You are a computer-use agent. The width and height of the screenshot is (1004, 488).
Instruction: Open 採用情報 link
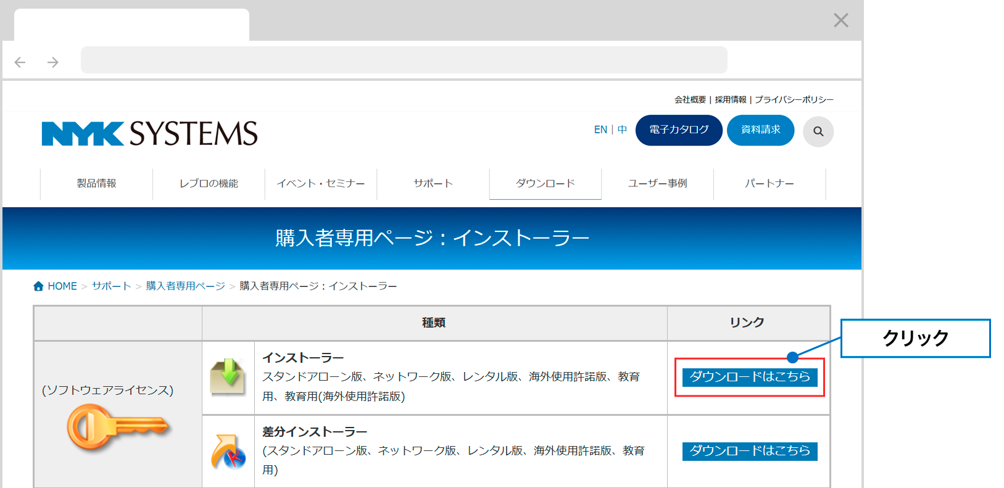coord(731,100)
